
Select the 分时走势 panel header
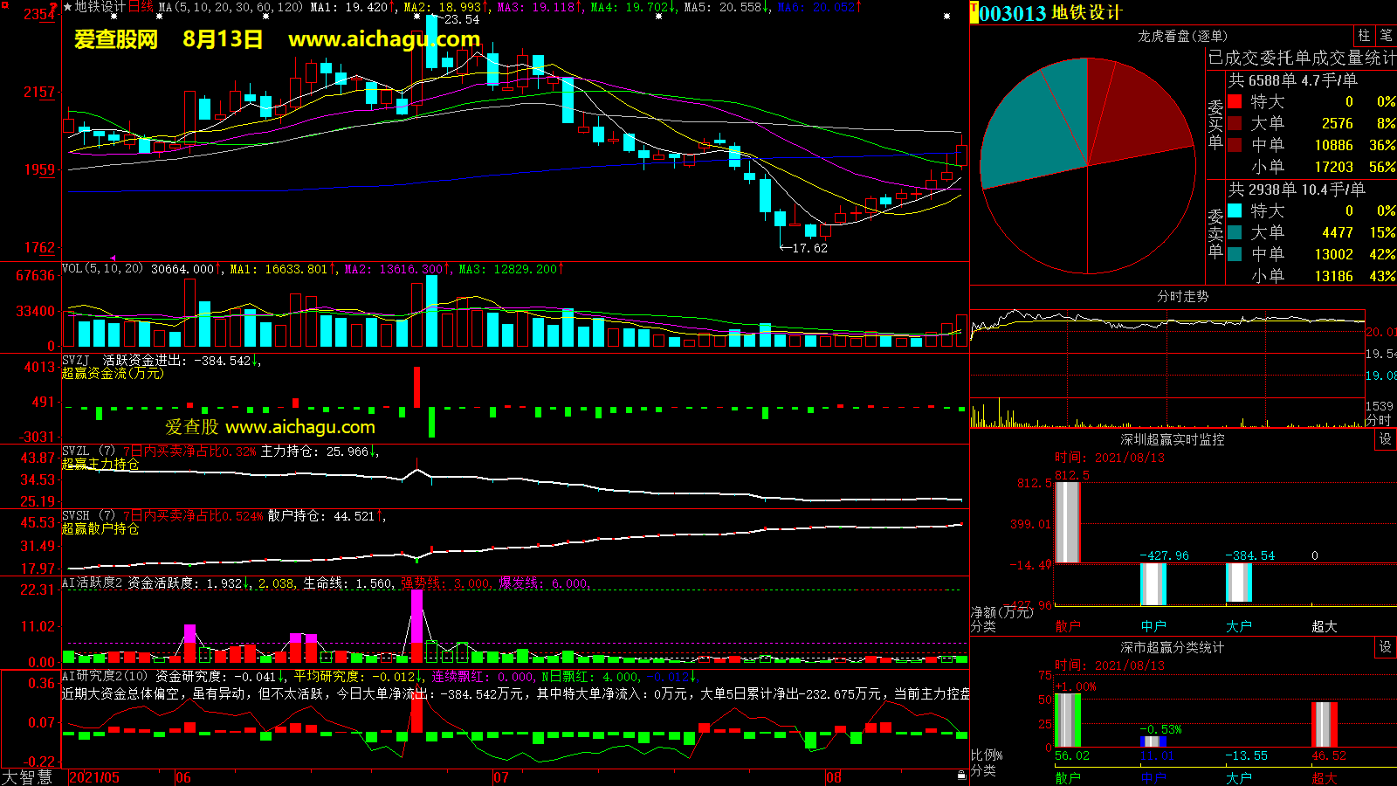pos(1182,297)
